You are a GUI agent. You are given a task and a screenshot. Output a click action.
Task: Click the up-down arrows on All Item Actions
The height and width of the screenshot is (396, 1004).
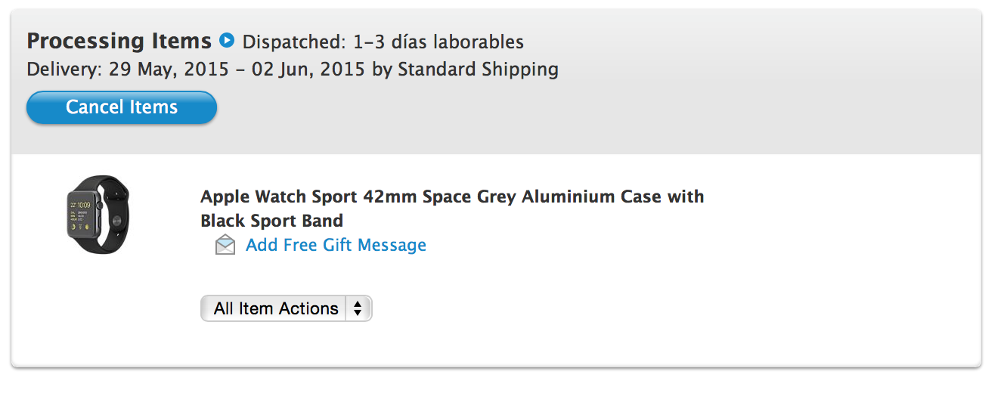click(x=358, y=308)
